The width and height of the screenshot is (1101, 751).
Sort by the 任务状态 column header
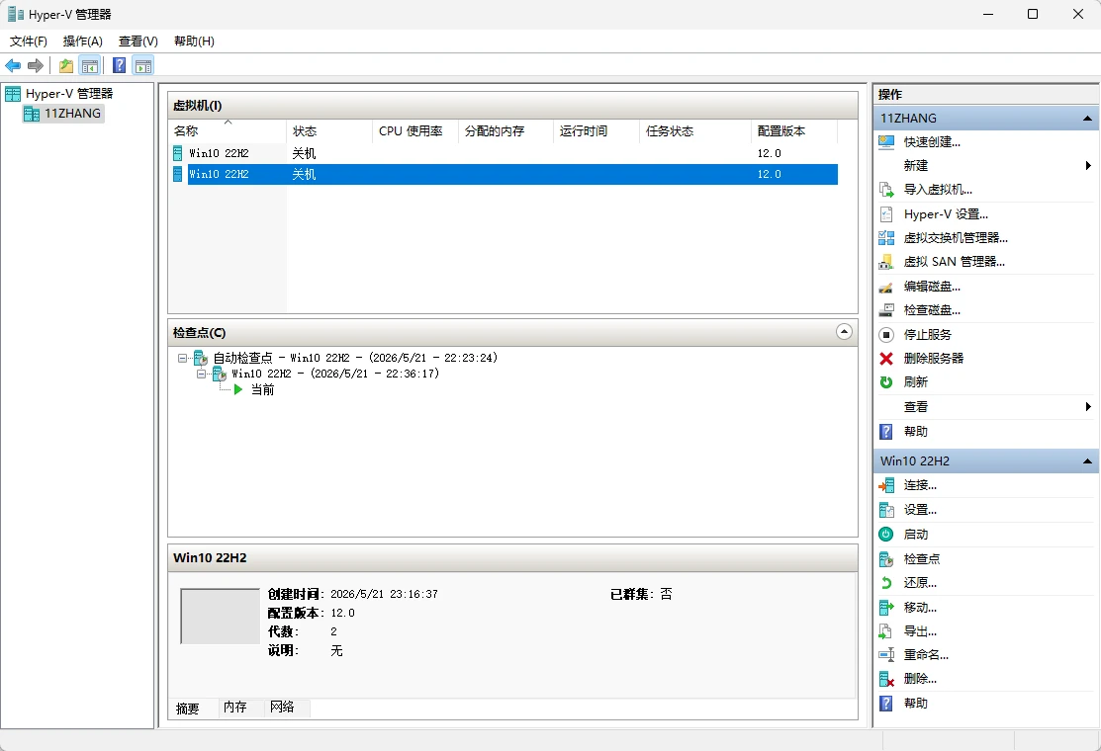[695, 131]
